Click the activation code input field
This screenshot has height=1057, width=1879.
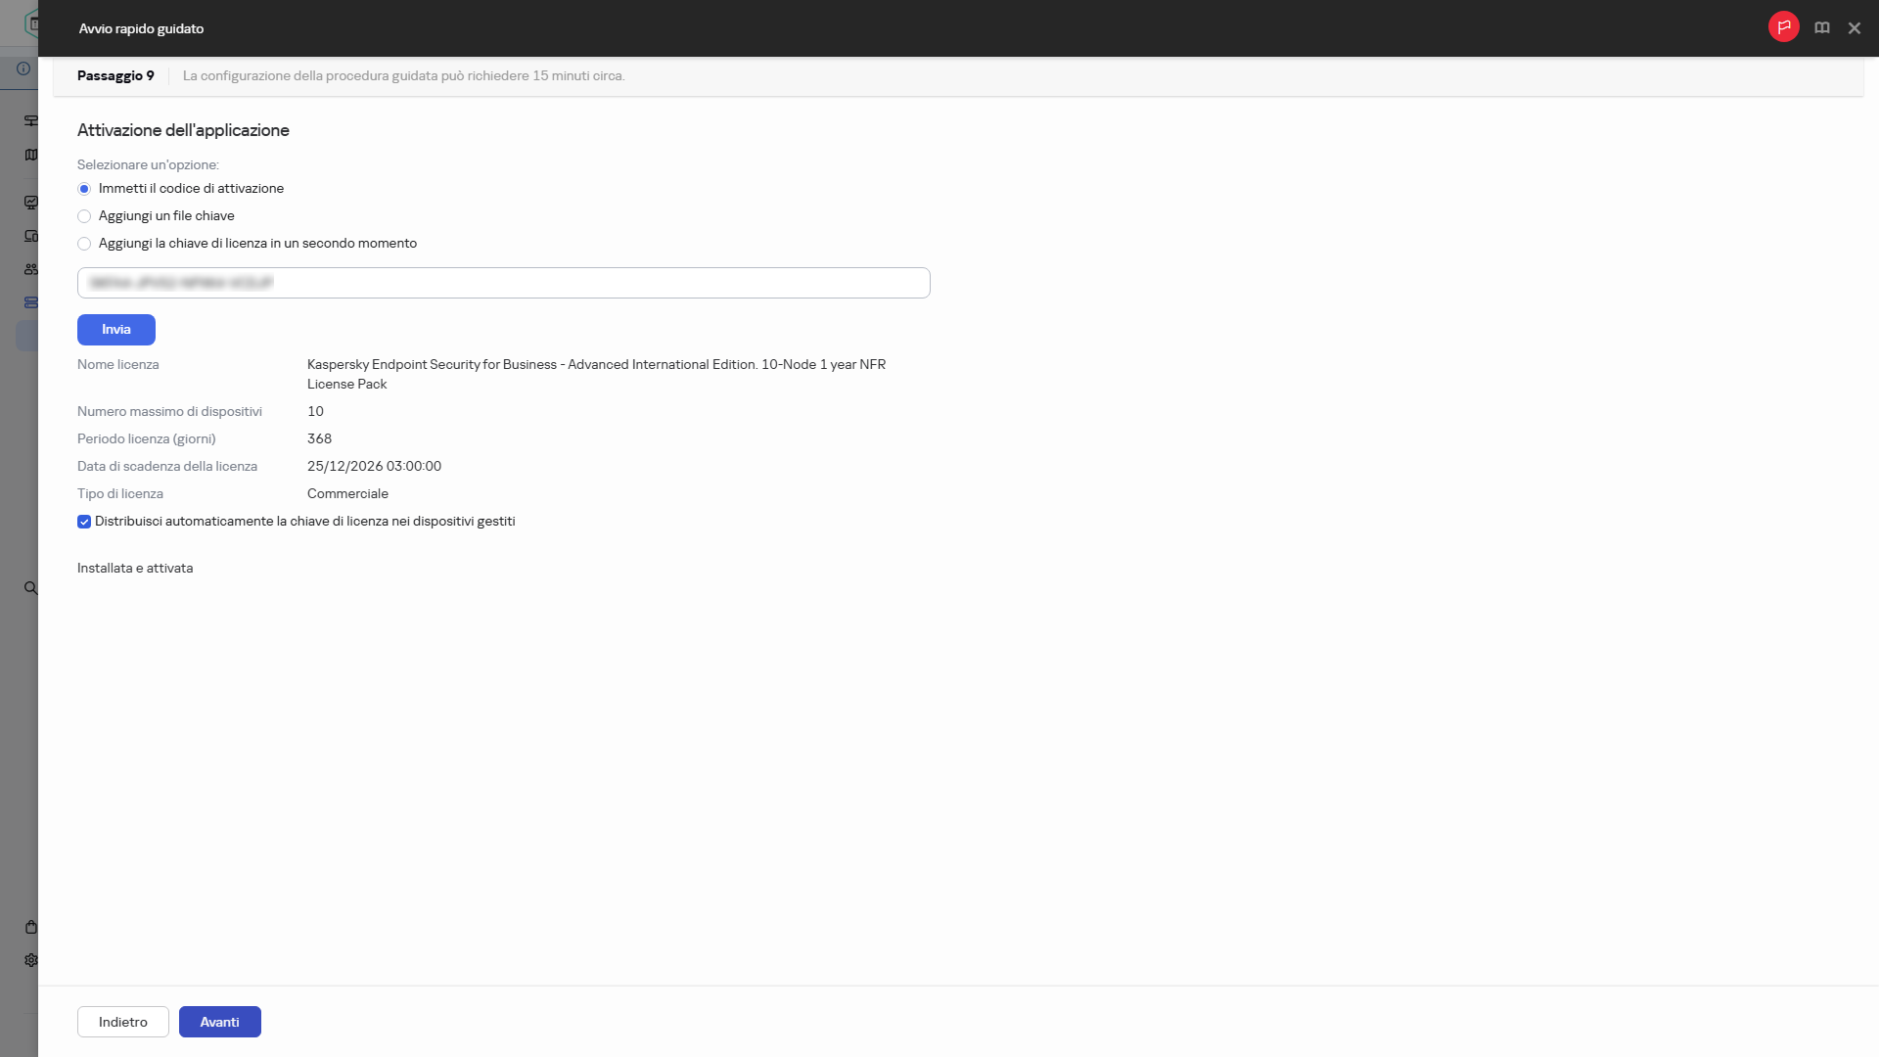[x=503, y=283]
